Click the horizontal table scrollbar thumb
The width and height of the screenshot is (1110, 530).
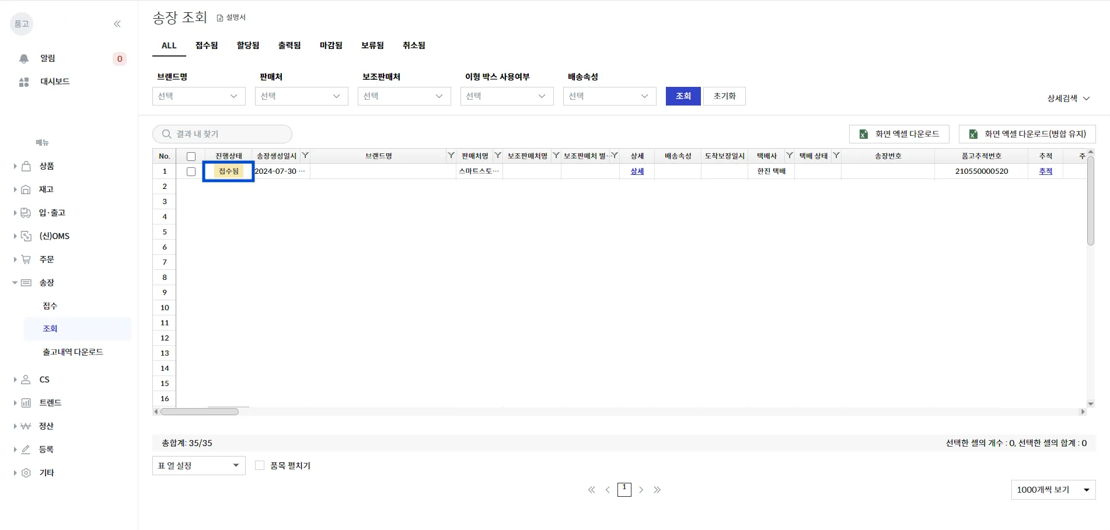coord(200,412)
